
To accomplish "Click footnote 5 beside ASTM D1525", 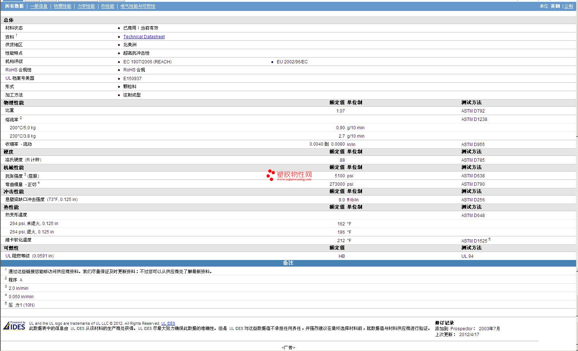I will pos(489,239).
